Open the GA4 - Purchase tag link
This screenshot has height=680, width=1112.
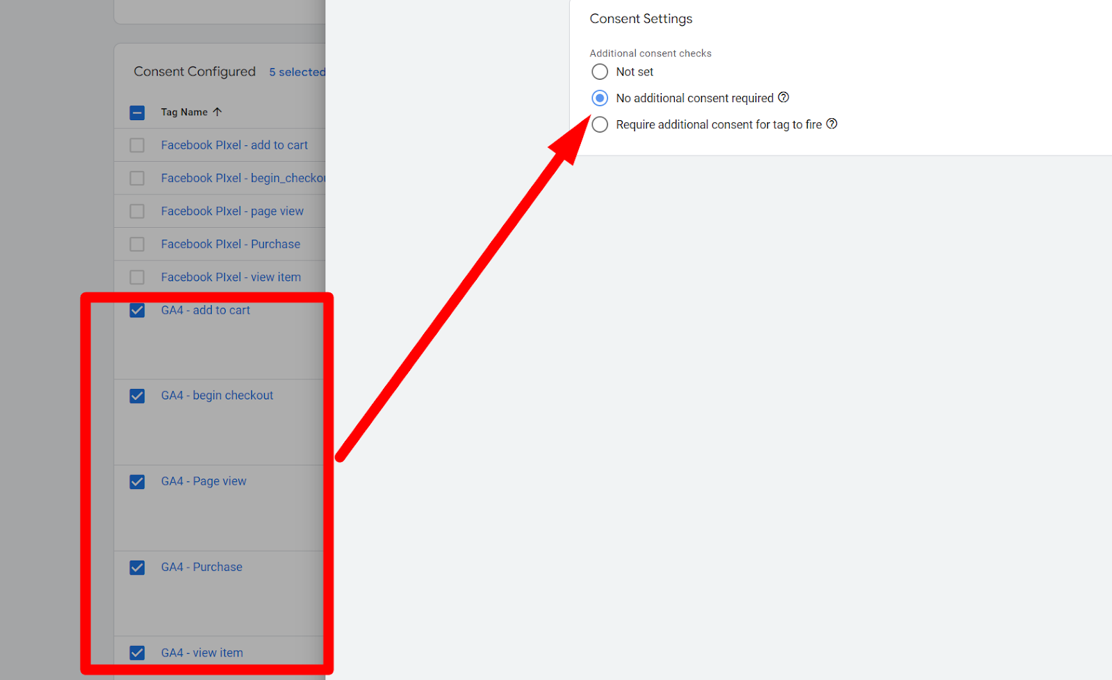pos(202,567)
